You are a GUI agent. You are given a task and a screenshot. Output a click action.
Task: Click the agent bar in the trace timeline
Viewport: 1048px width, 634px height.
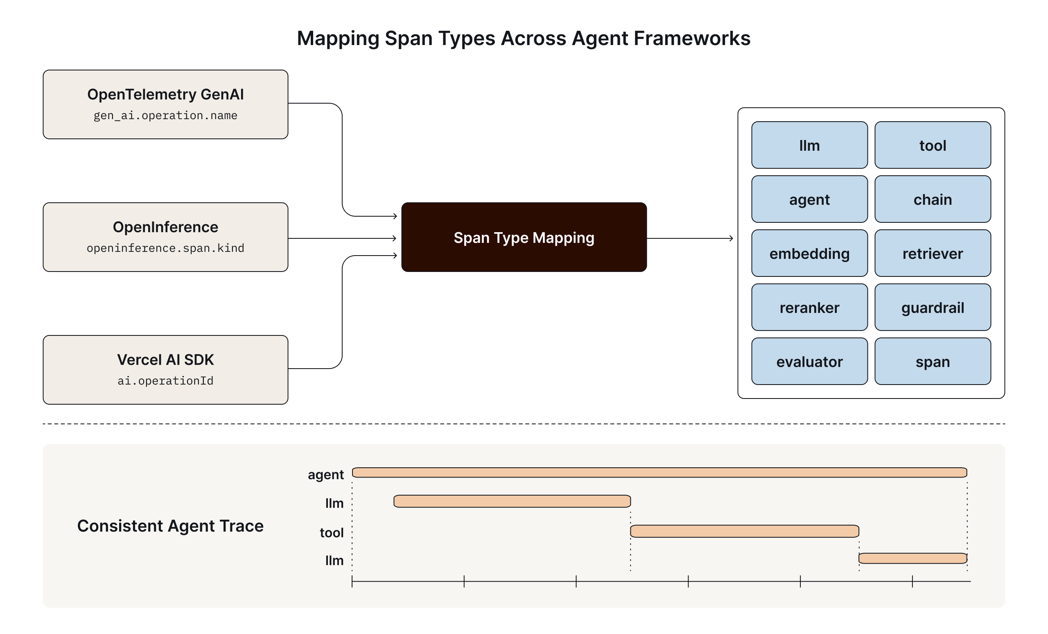point(660,472)
